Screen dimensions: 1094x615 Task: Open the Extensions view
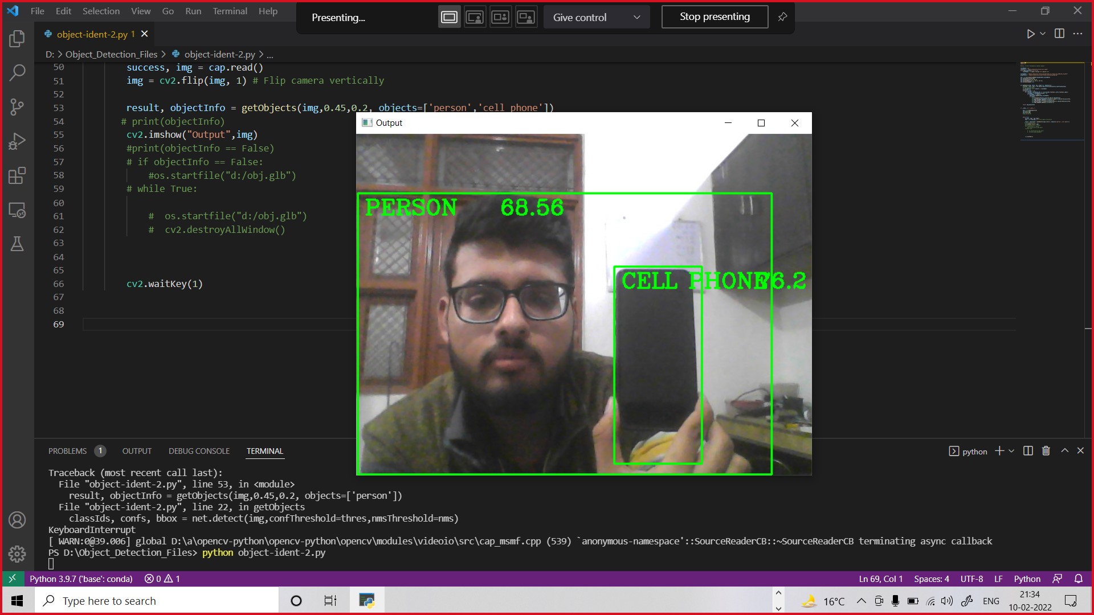pyautogui.click(x=17, y=175)
